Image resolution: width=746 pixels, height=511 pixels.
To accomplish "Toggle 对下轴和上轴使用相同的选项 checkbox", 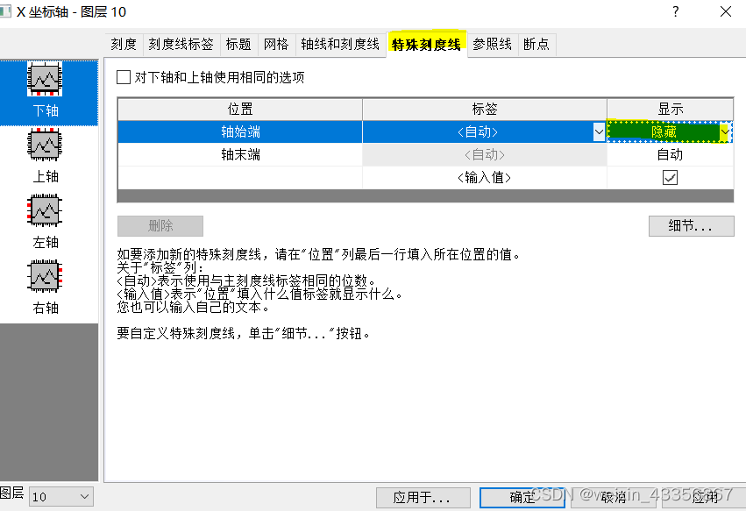I will [123, 77].
